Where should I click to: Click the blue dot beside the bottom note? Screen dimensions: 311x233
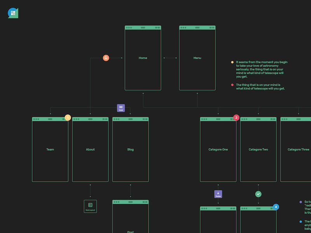pyautogui.click(x=301, y=221)
